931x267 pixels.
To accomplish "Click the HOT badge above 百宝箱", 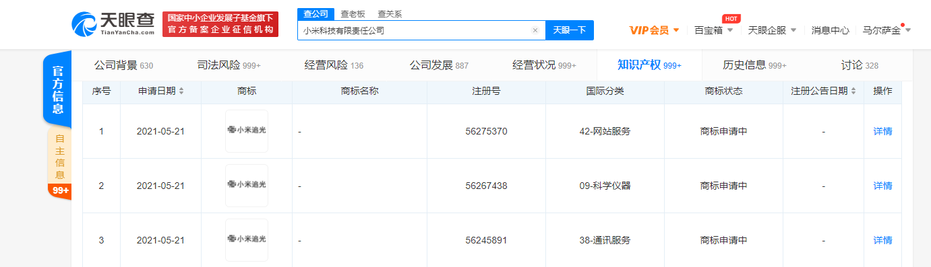I will click(731, 18).
